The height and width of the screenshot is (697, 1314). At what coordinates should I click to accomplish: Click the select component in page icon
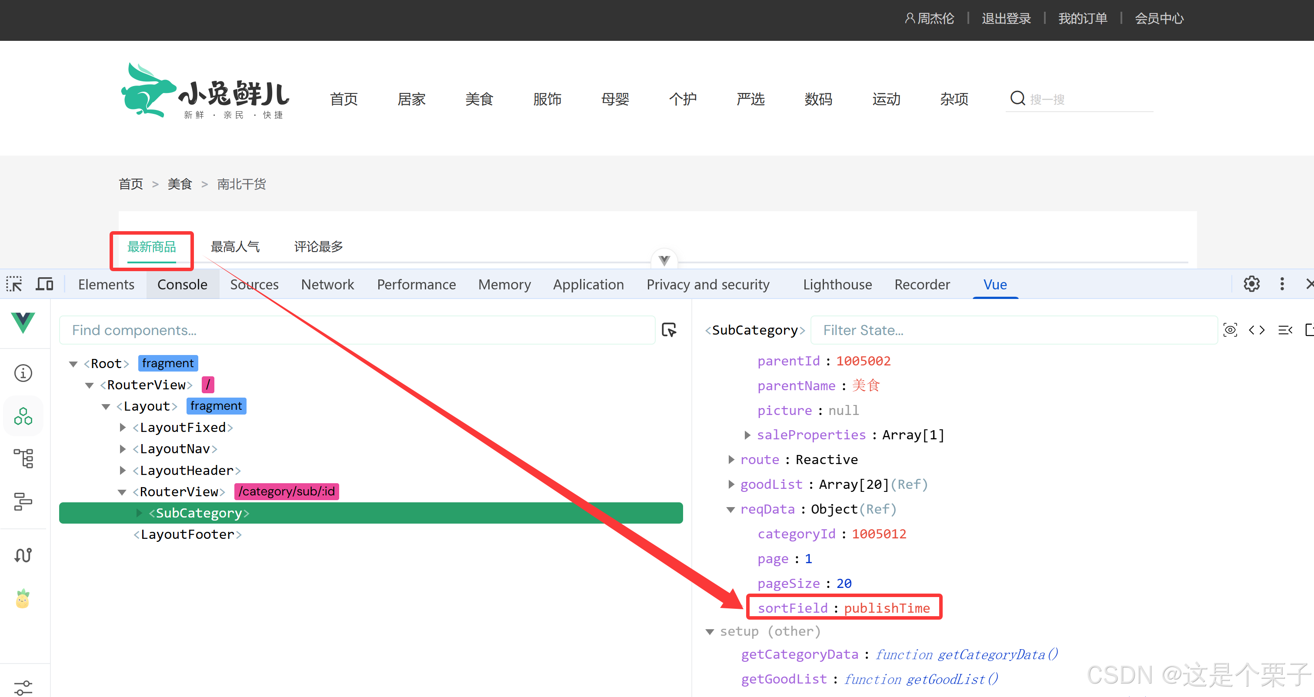click(669, 330)
